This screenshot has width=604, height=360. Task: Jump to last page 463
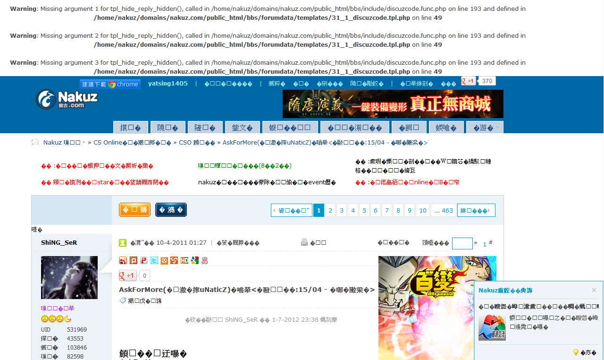point(444,211)
